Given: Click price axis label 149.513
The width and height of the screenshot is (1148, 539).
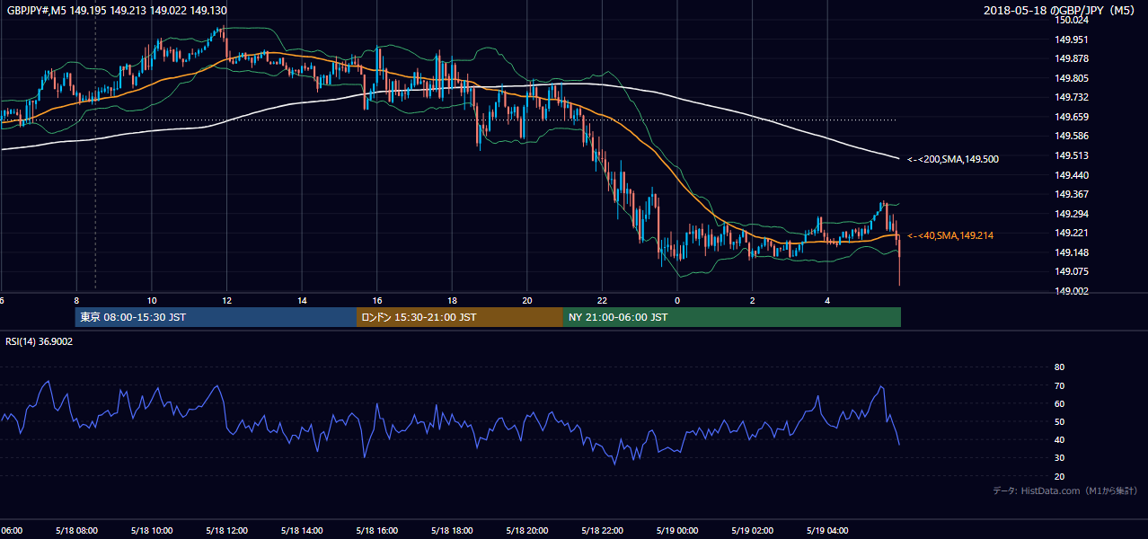Looking at the screenshot, I should 1072,155.
